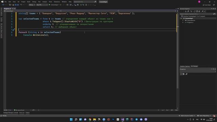Click the notifications icon in status bar corner
Screen dimensions: 217x122
coord(214,116)
